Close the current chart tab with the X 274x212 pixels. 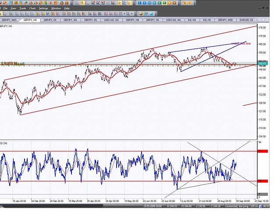coord(267,20)
